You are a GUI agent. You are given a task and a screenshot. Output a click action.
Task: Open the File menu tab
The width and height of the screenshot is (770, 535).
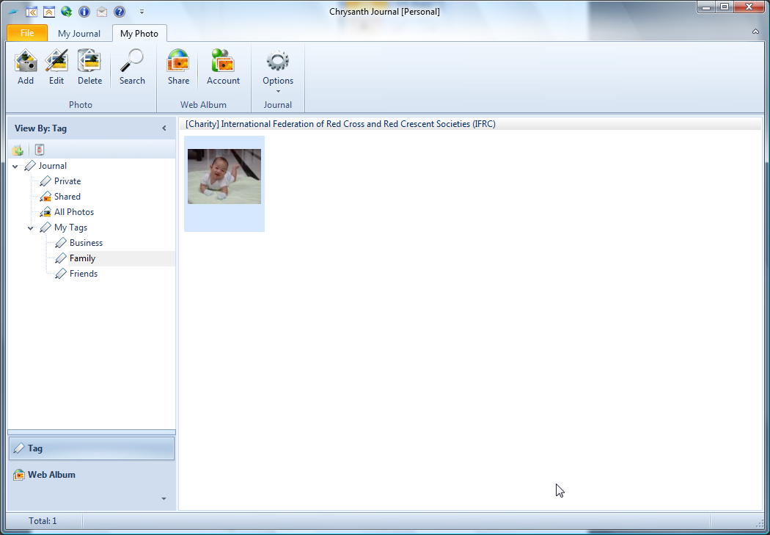27,33
